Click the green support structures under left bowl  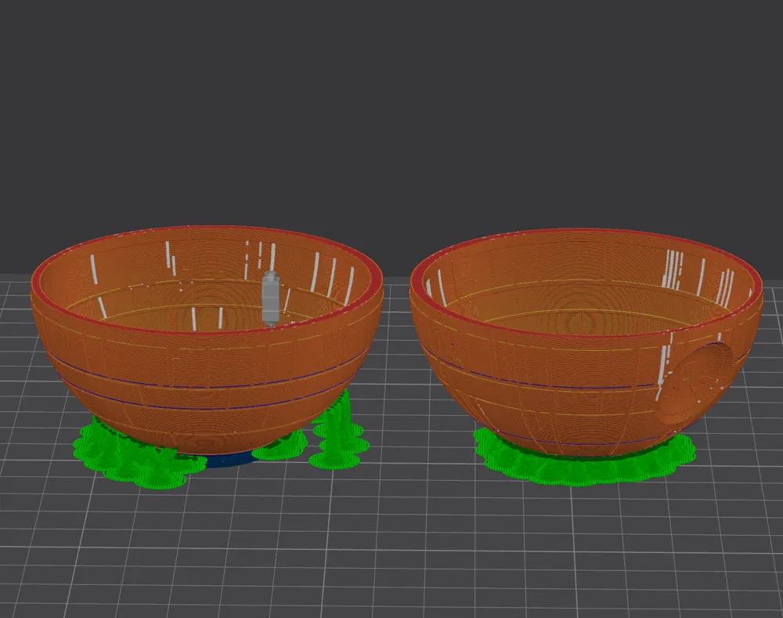point(117,454)
